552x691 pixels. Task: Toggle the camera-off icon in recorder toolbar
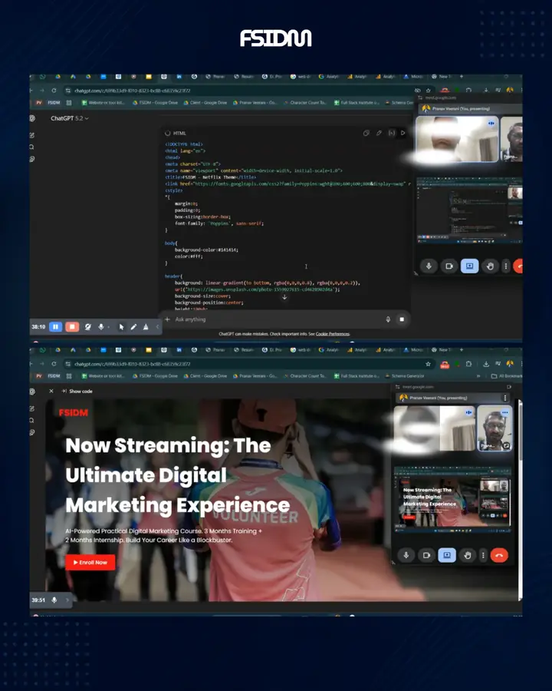click(x=88, y=326)
